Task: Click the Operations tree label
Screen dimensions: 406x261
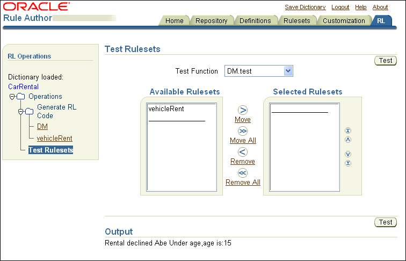Action: coord(45,97)
